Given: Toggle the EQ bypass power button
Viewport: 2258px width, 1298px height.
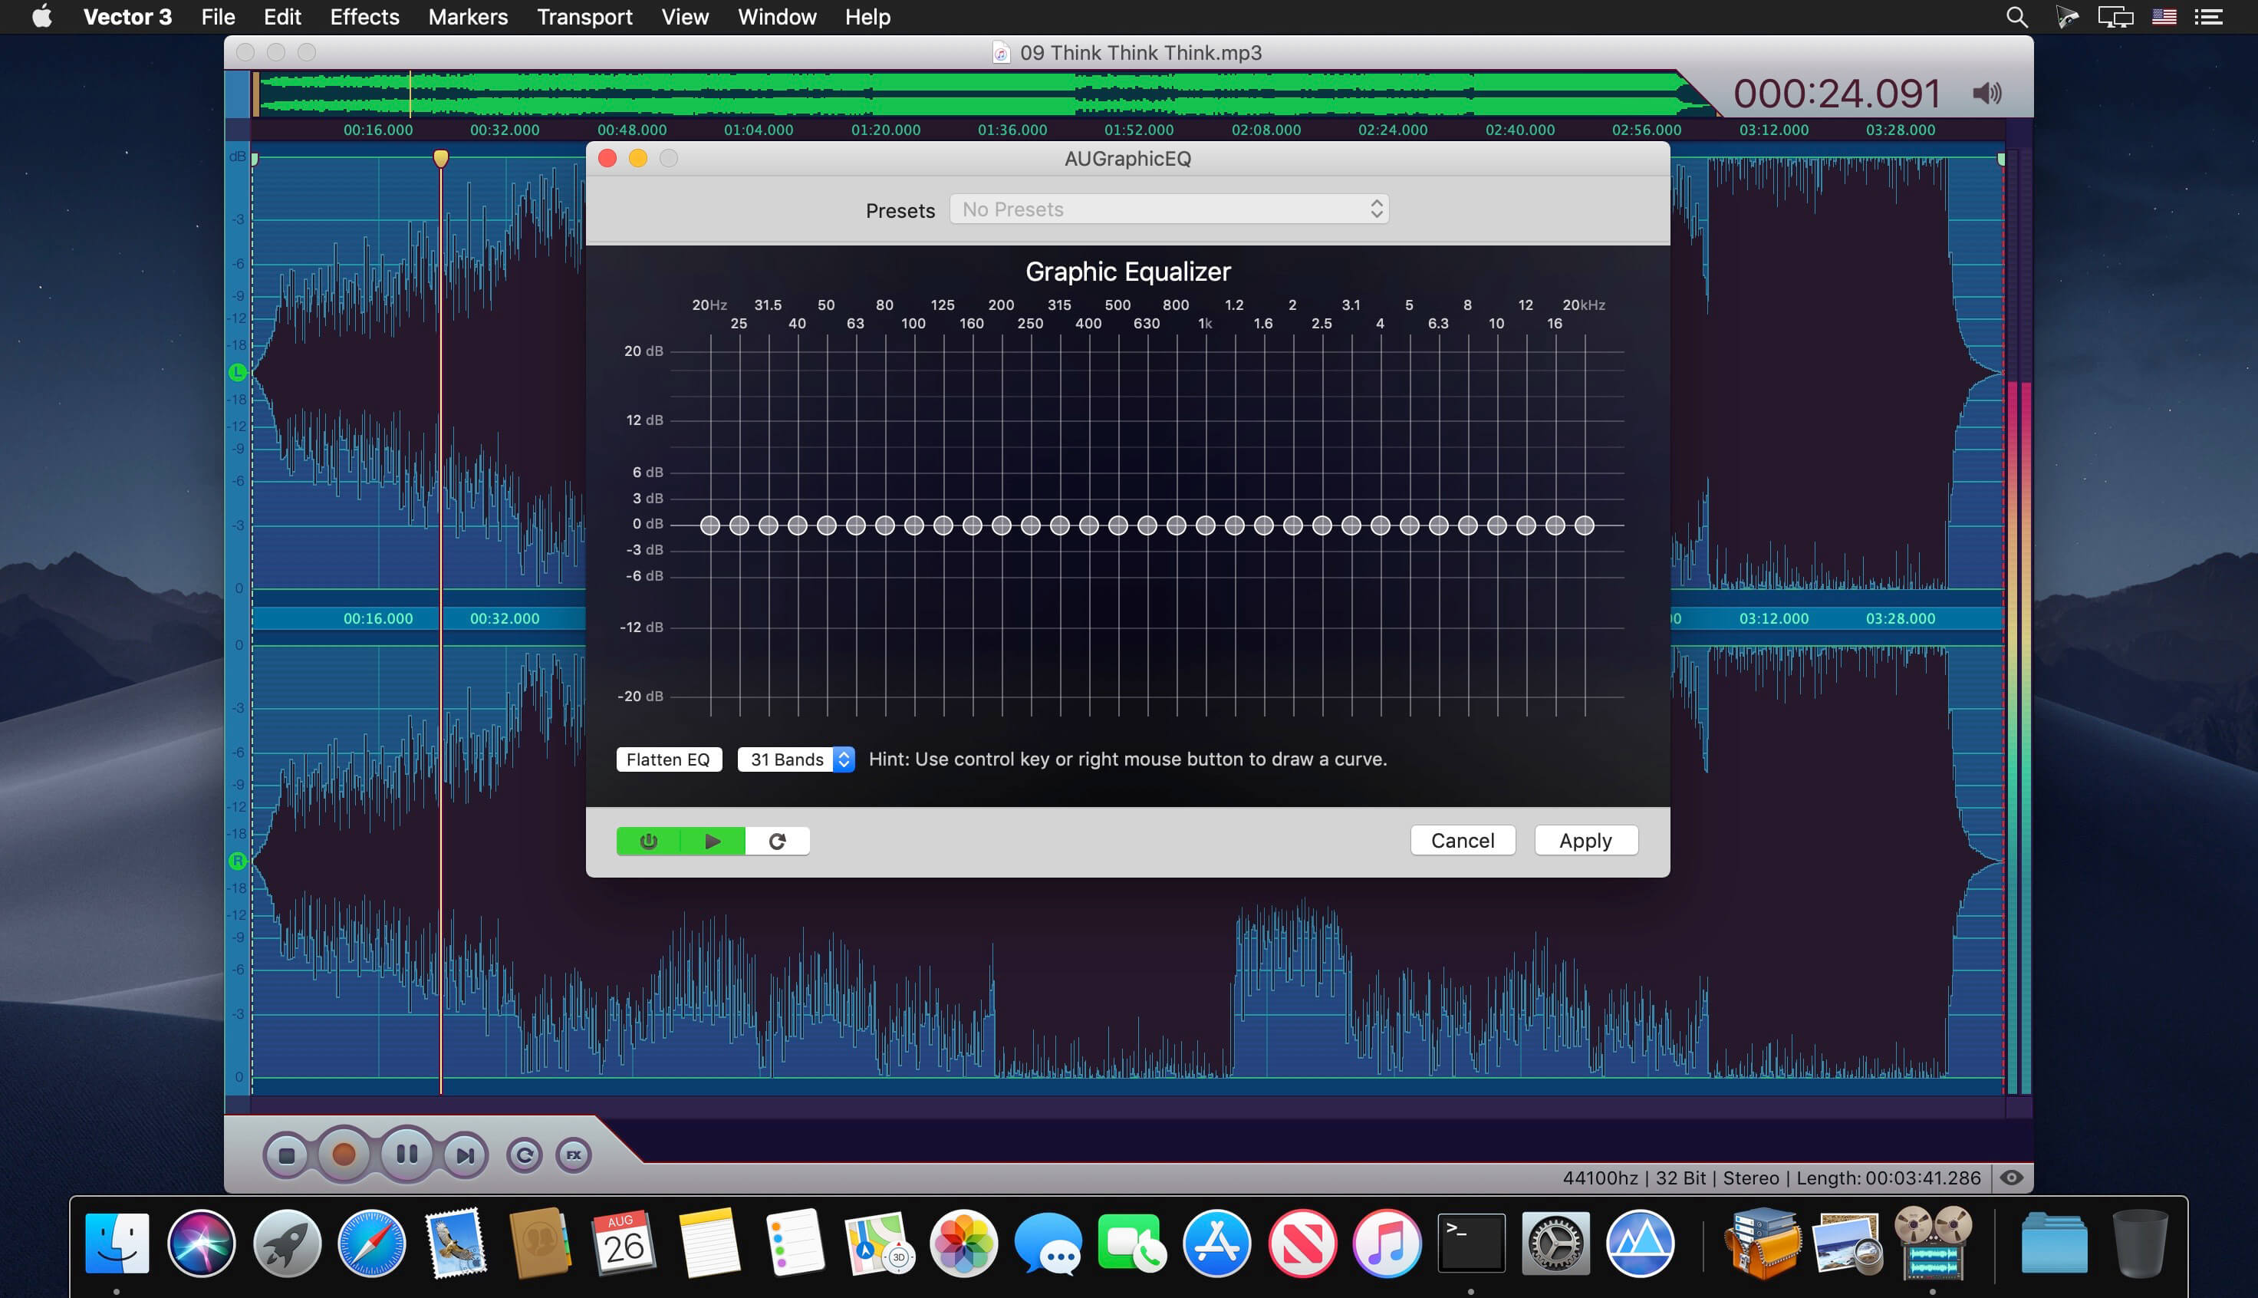Looking at the screenshot, I should click(x=649, y=841).
